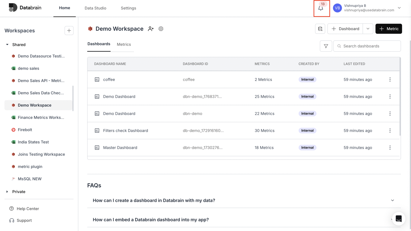Open Demo Workspace settings gear
The width and height of the screenshot is (411, 231).
tap(161, 29)
